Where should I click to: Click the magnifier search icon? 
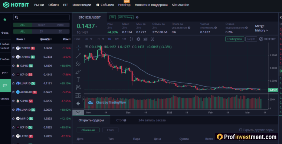pos(16,17)
